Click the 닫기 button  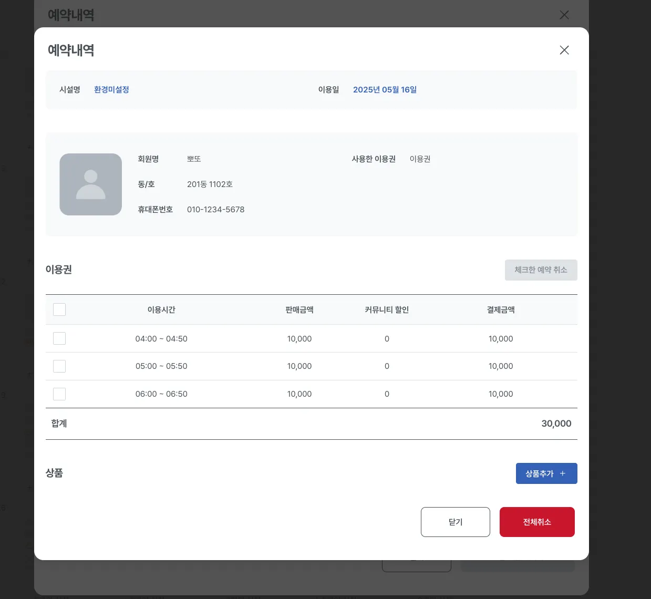point(456,522)
